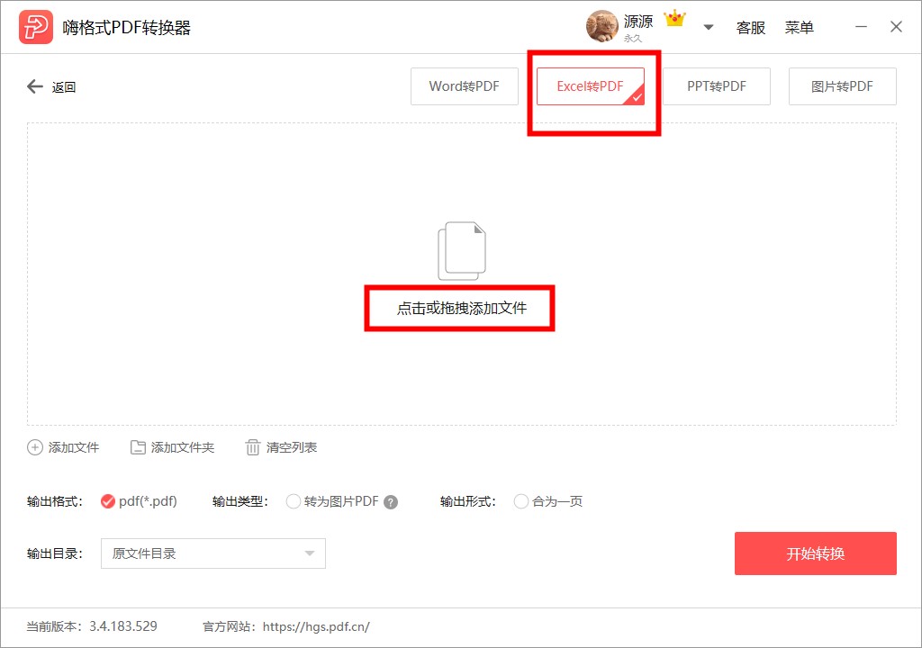Close the converter window
Image resolution: width=922 pixels, height=648 pixels.
tap(896, 27)
